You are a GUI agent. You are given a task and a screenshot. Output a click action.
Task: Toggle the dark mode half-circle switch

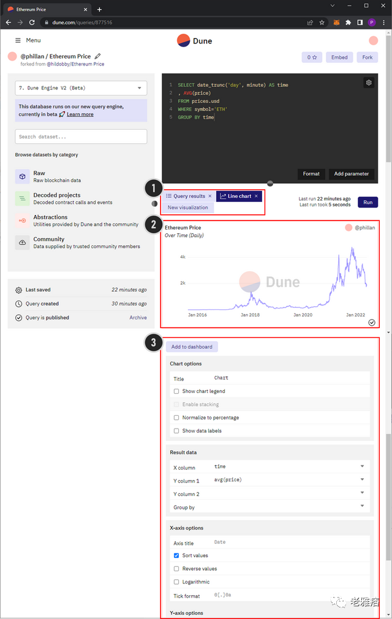pos(154,204)
